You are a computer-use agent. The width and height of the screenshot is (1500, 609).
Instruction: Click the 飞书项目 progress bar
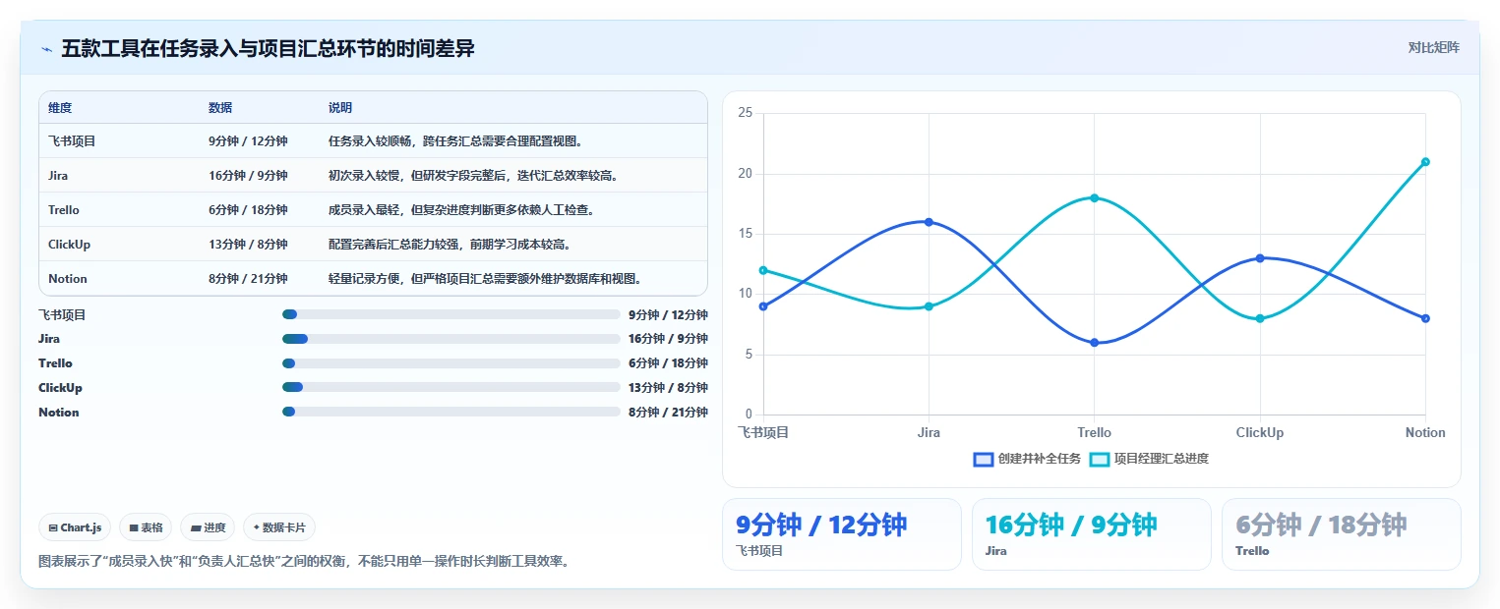[450, 314]
